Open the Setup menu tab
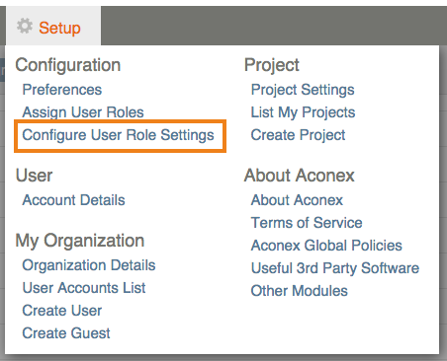This screenshot has width=447, height=361. (53, 26)
